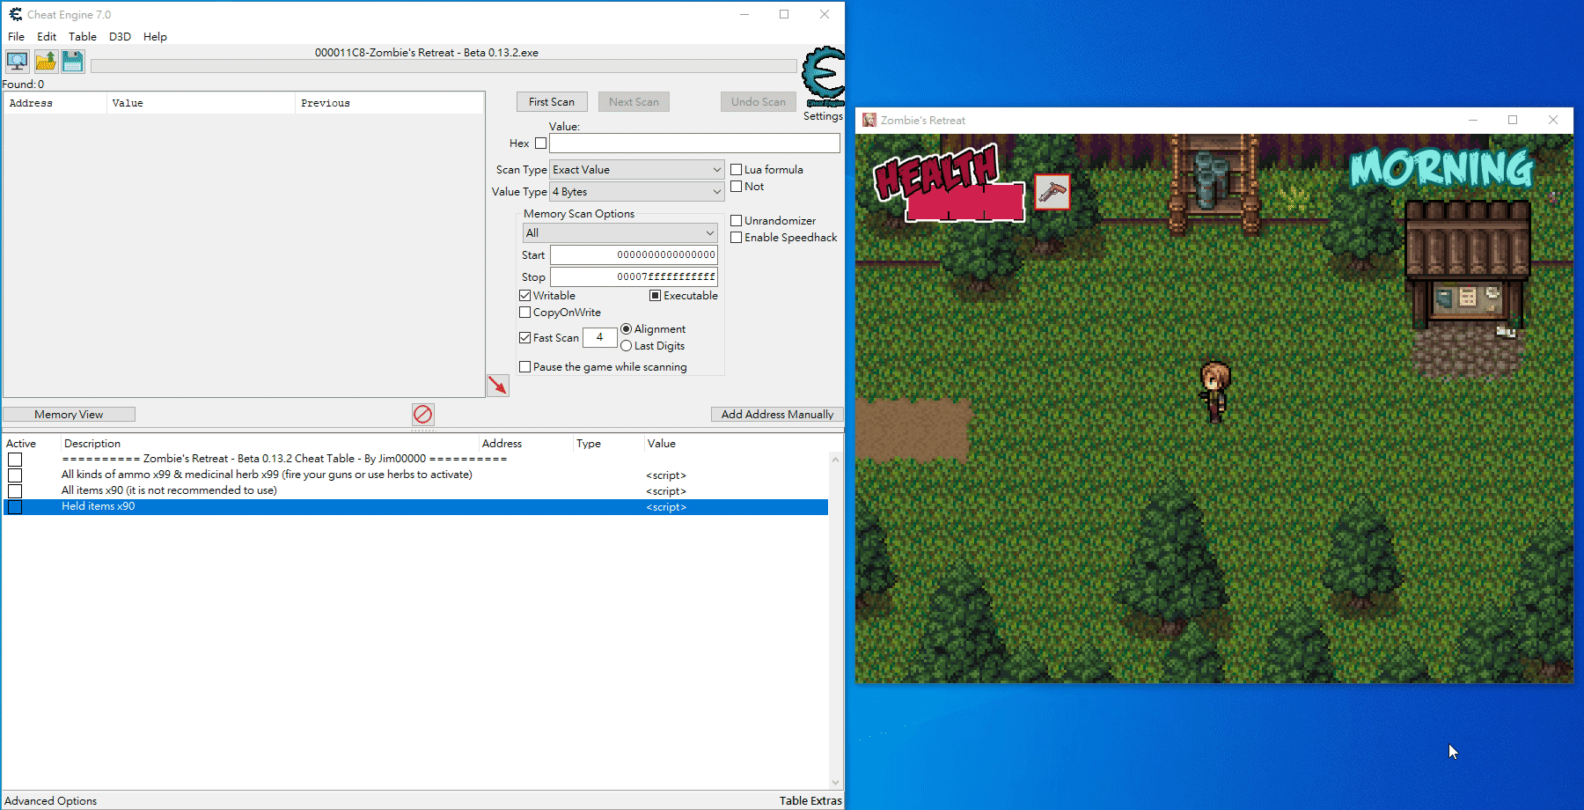Viewport: 1584px width, 810px height.
Task: Open Cheat Engine logo settings
Action: 824,76
